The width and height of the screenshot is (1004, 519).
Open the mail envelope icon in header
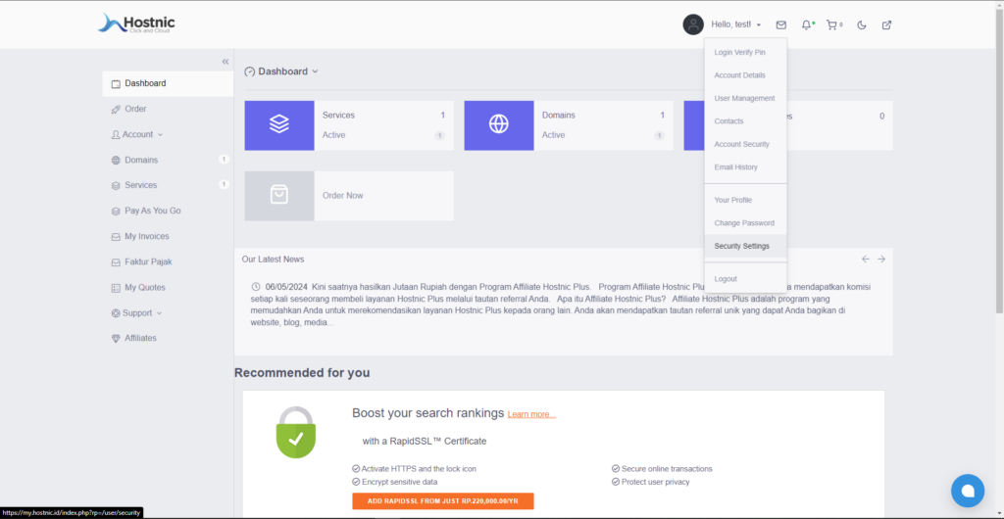point(781,24)
